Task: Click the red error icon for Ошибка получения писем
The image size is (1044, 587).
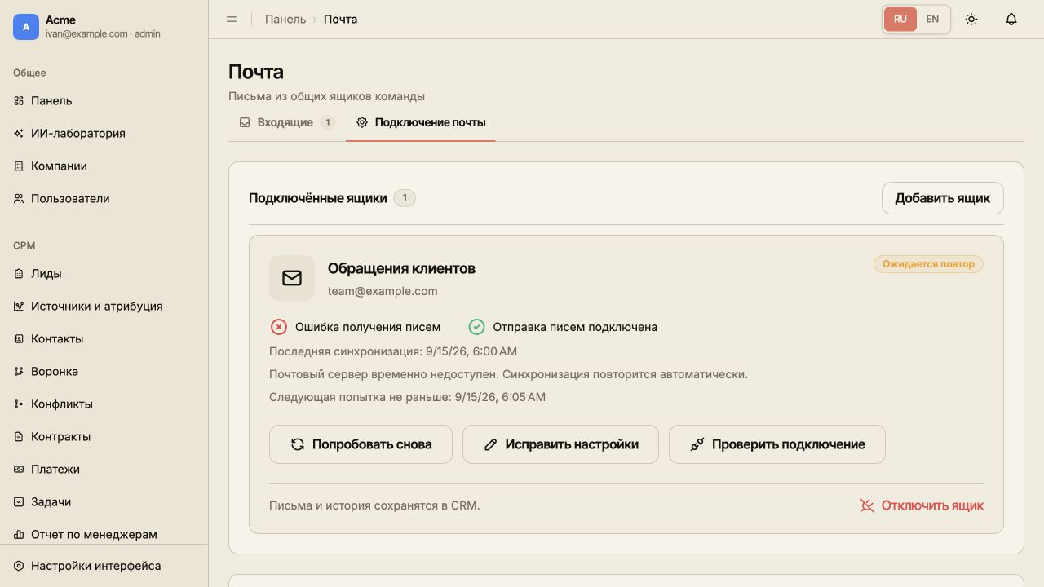Action: [279, 327]
